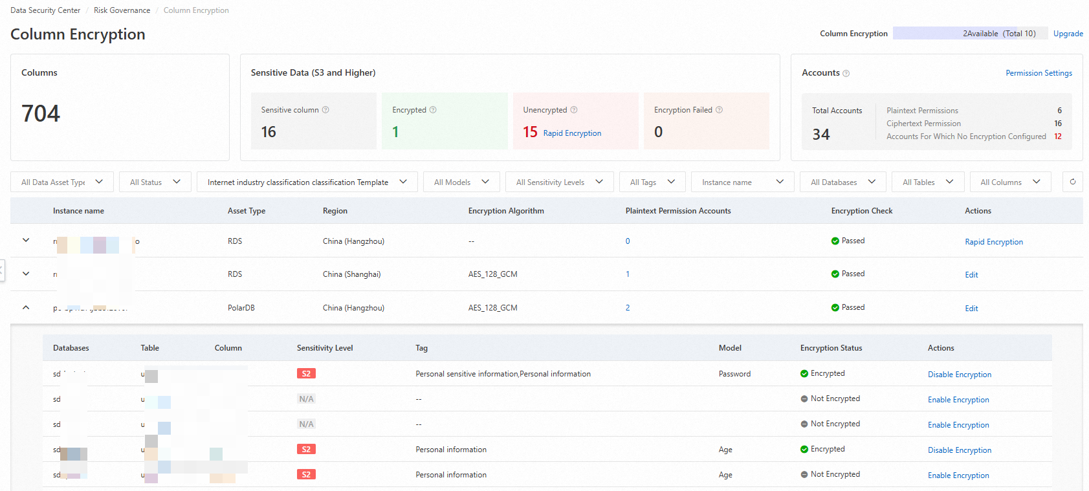Open All Tables filter dropdown
The height and width of the screenshot is (491, 1089).
(x=928, y=182)
